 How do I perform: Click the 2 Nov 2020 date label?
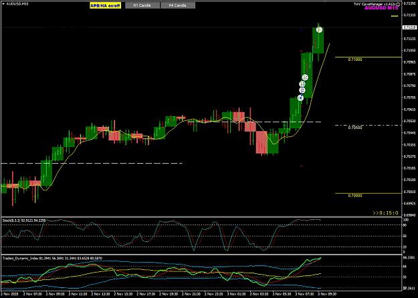(9, 294)
